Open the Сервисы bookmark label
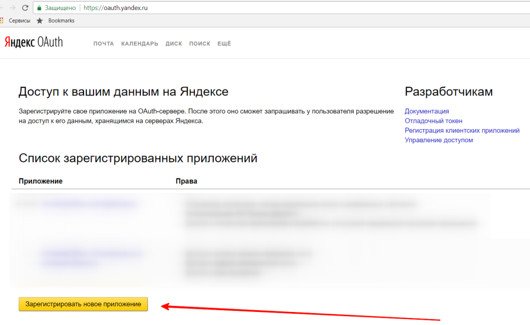The height and width of the screenshot is (325, 530). click(x=20, y=21)
